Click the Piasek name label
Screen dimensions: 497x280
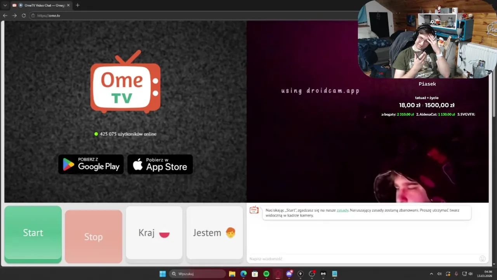427,84
